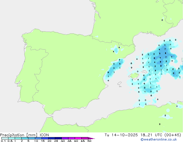Select the 35–40 mm legend color swatch
Screen dimensions: 183x142
[x=71, y=138]
